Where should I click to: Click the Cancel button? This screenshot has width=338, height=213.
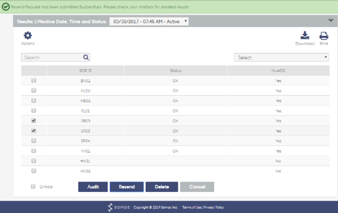[197, 187]
